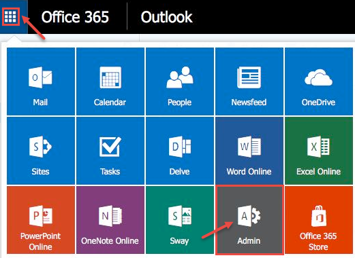Open the OneNote Online tile
Viewport: 355px width, 258px height.
pyautogui.click(x=110, y=220)
